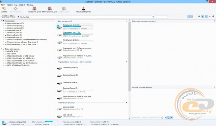Click Восстановить in recovery list toolbar
The image size is (216, 126).
click(x=136, y=118)
